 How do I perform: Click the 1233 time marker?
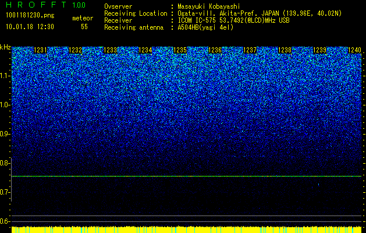coord(110,50)
